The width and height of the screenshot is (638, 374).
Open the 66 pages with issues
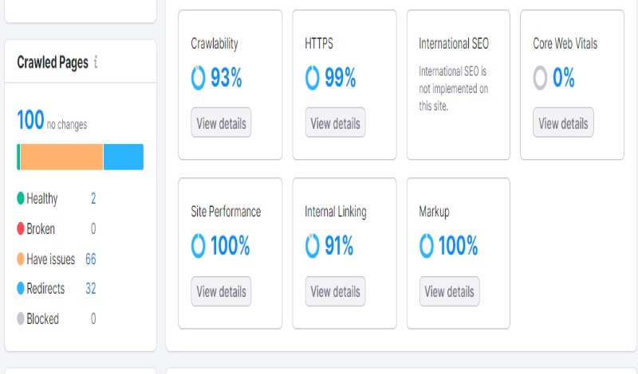(x=91, y=259)
